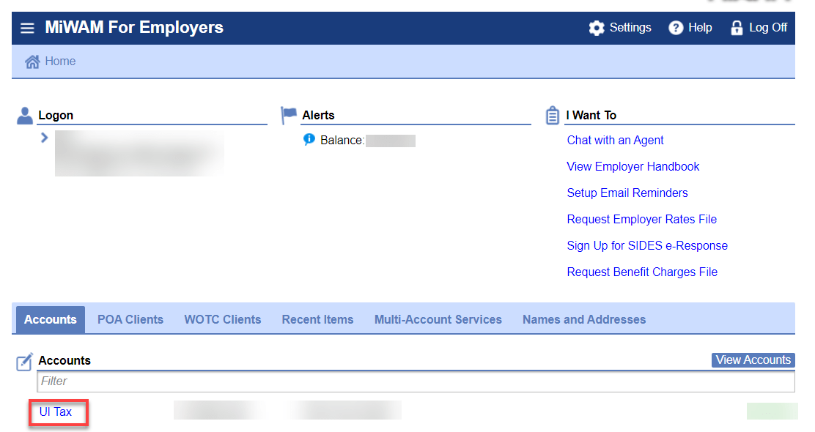Click the Settings gear icon
815x432 pixels.
point(596,28)
